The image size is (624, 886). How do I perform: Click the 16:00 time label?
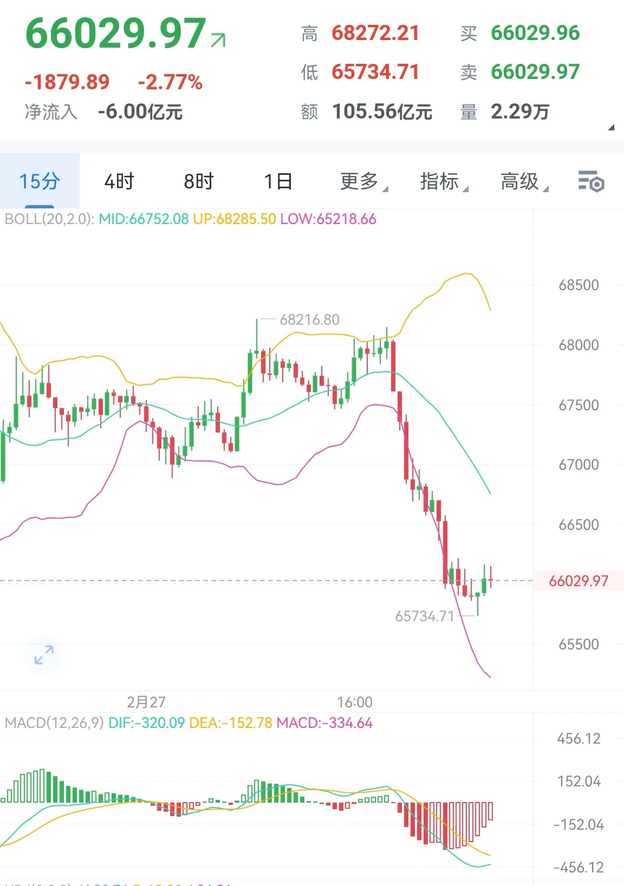tap(355, 703)
